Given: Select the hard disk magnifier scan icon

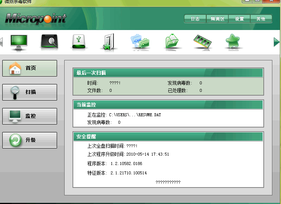Looking at the screenshot, I should click(50, 41).
